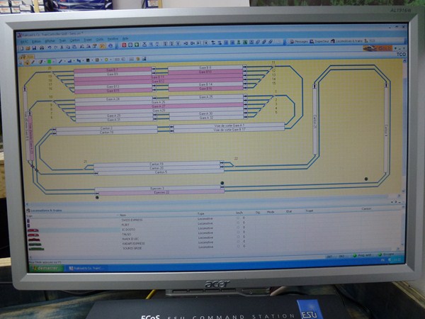This screenshot has width=425, height=319.
Task: Expand the dropdown beside the black square tool
Action: [x=91, y=60]
